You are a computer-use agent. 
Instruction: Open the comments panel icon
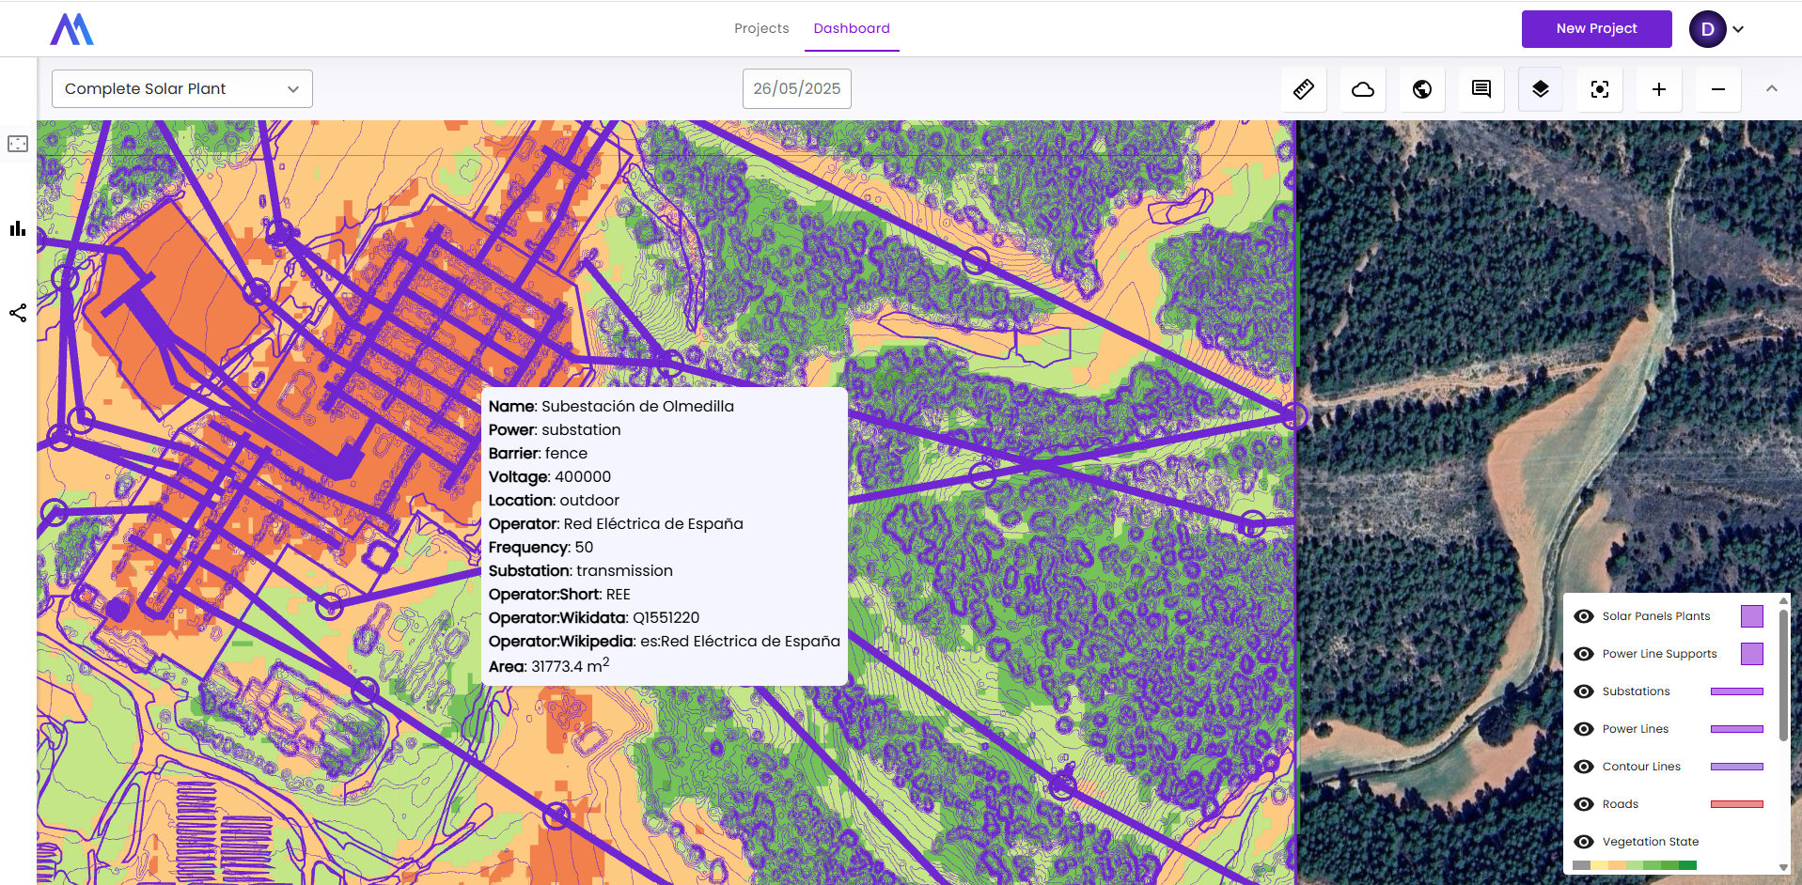tap(1481, 89)
